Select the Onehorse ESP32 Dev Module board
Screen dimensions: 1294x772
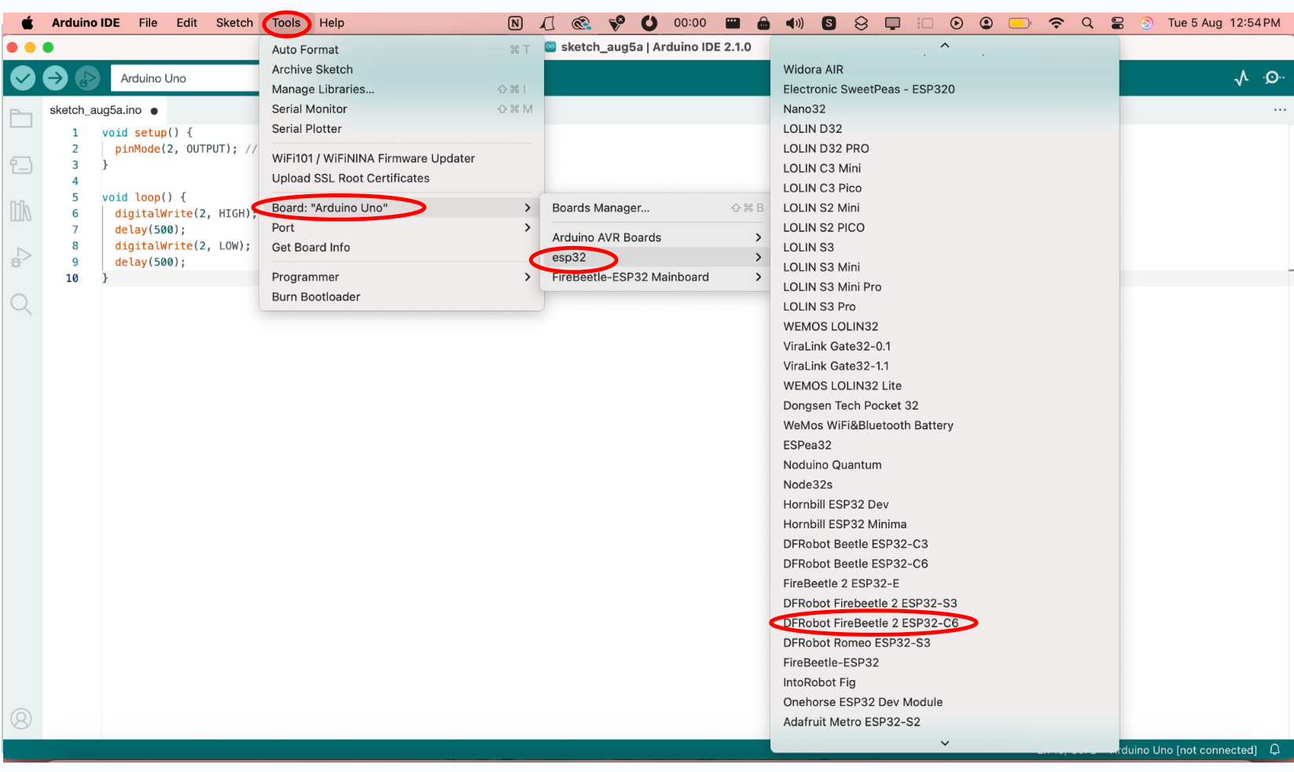[945, 702]
